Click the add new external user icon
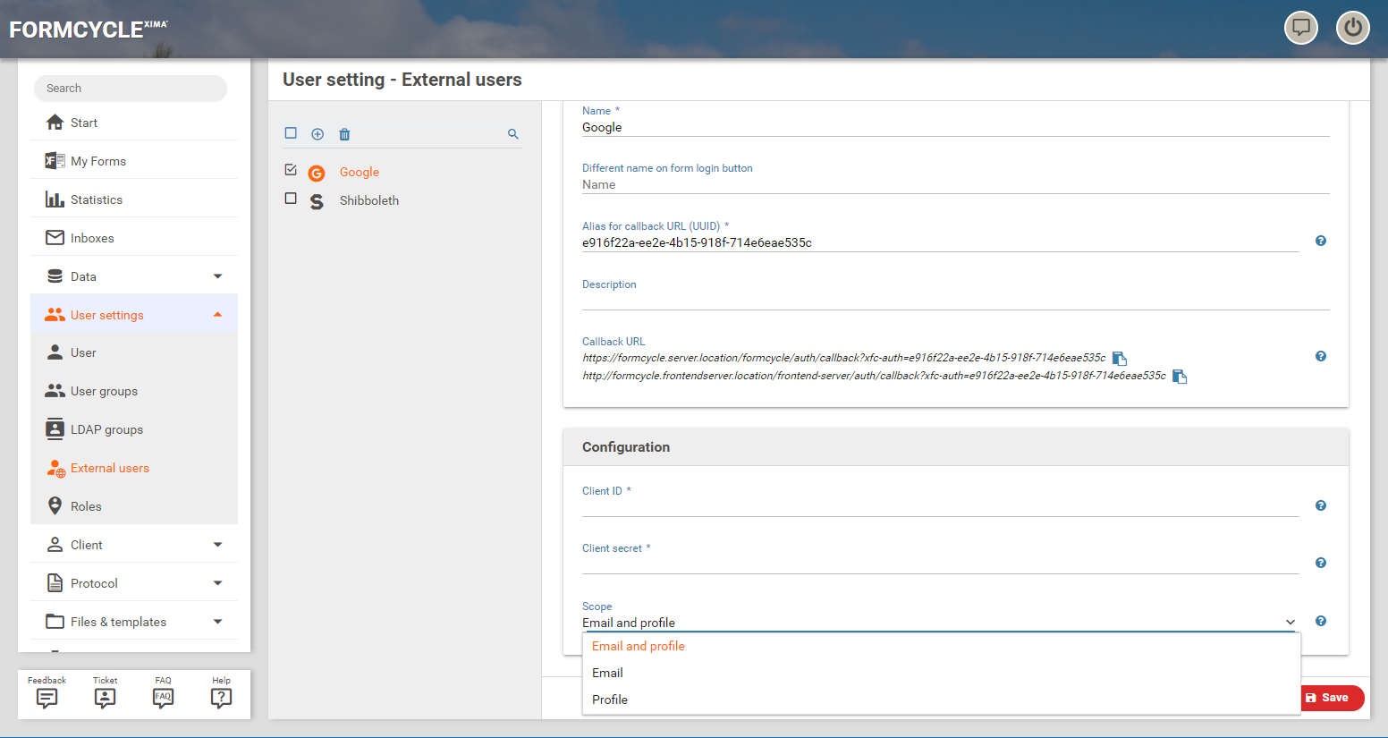 (x=317, y=134)
